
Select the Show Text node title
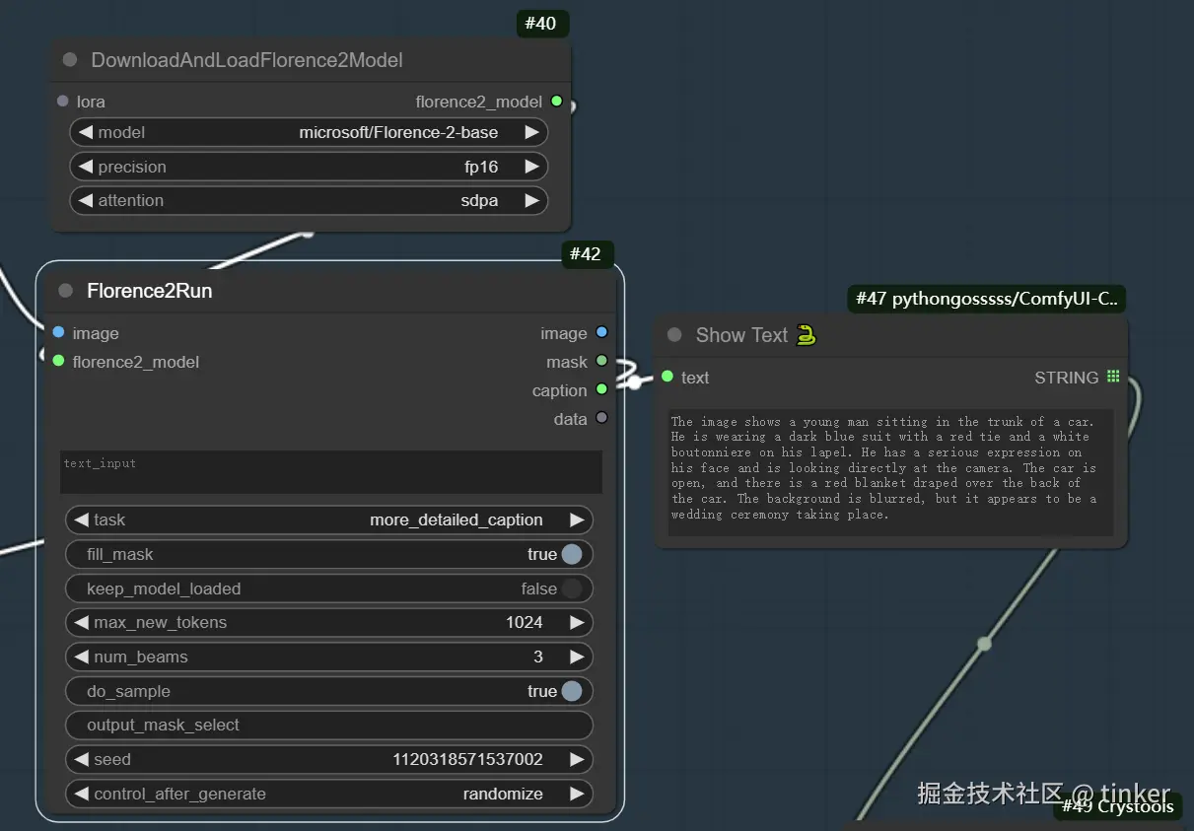[x=741, y=335]
